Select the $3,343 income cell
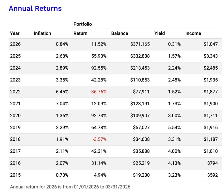Image resolution: width=222 pixels, height=193 pixels. (211, 56)
